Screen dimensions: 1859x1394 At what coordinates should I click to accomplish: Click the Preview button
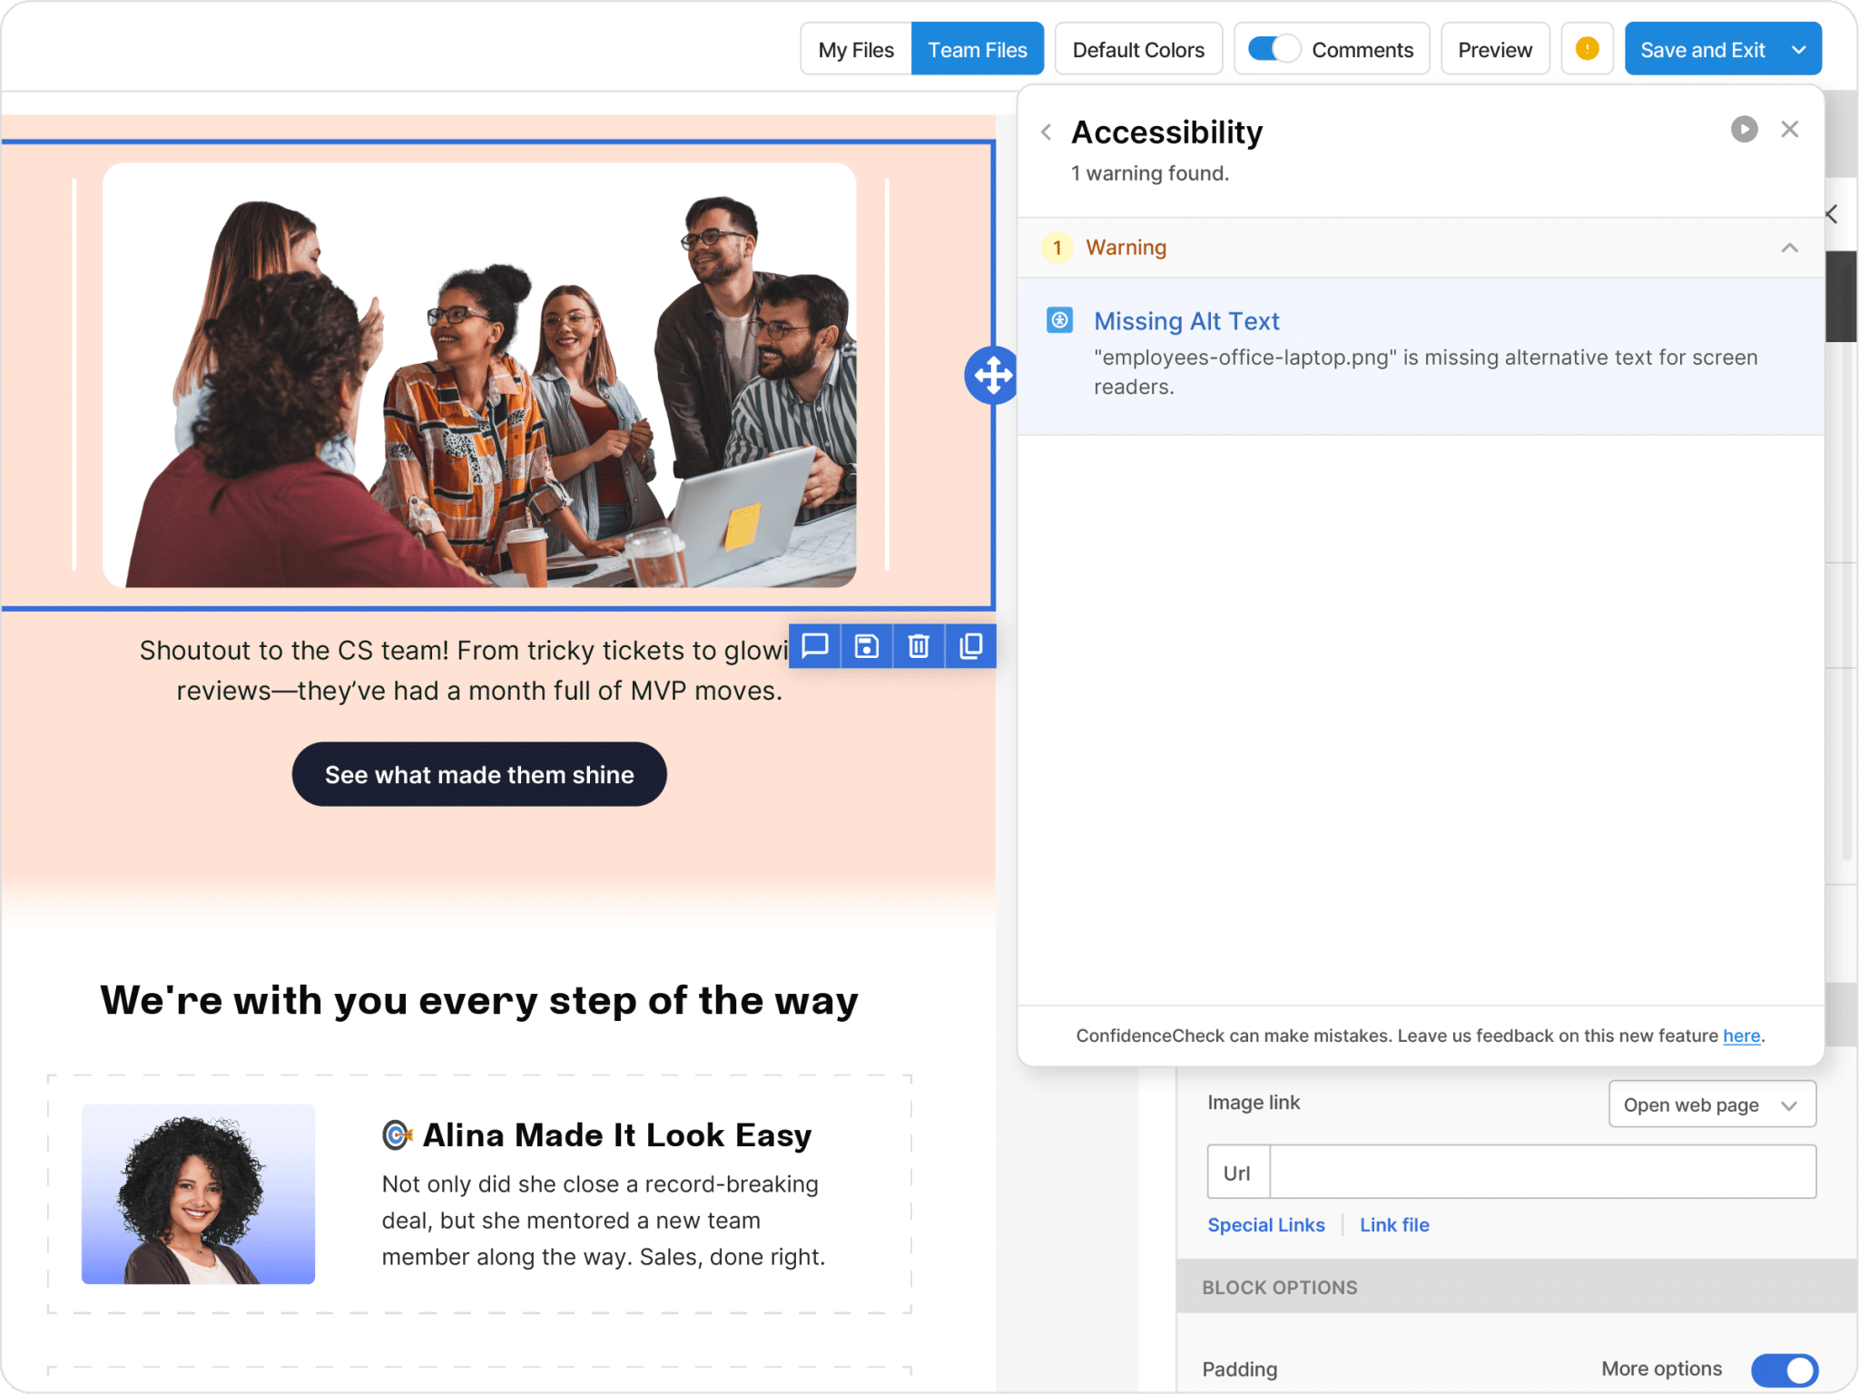point(1494,50)
